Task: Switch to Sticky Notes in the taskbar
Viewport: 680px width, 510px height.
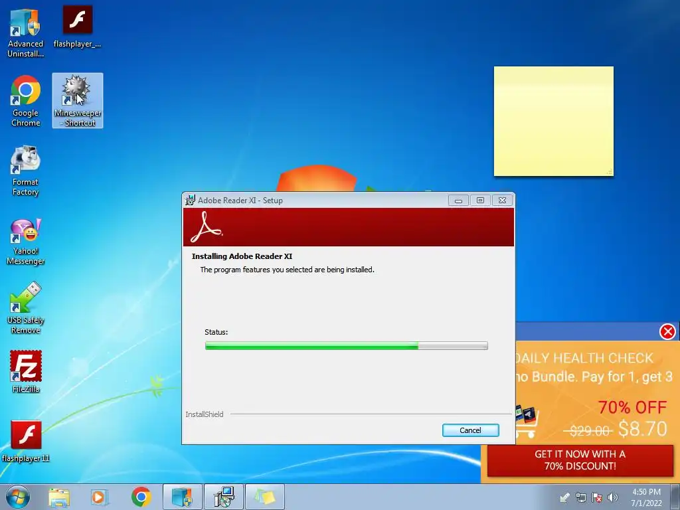Action: pos(265,497)
